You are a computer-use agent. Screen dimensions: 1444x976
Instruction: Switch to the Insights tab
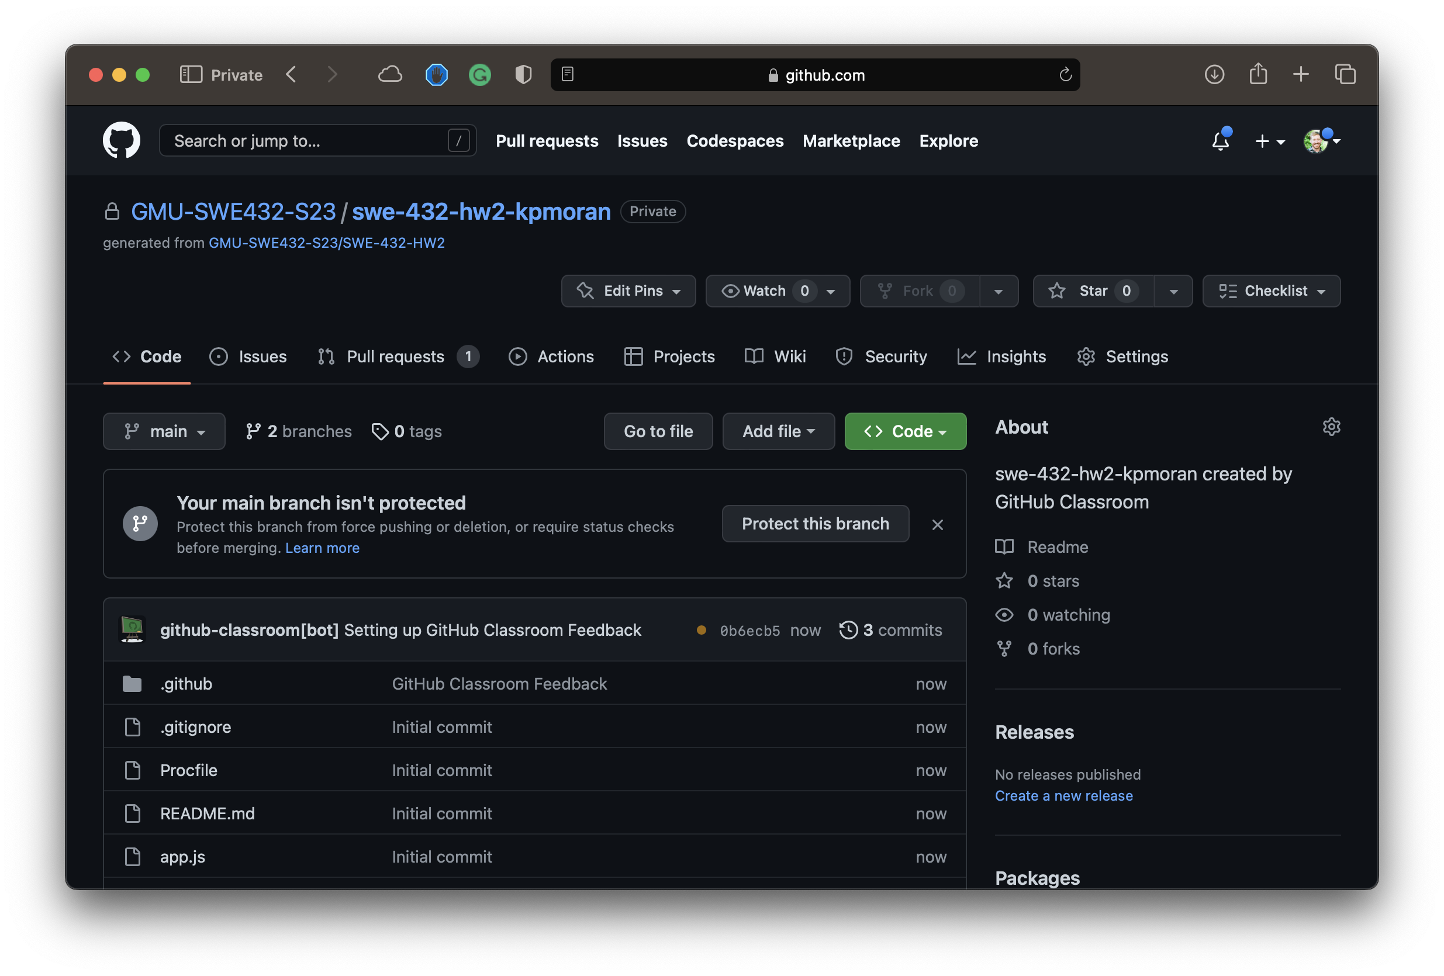pos(1001,357)
